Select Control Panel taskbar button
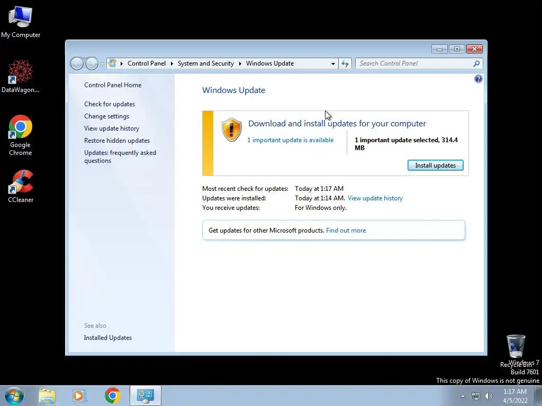Viewport: 542px width, 406px height. pos(146,395)
